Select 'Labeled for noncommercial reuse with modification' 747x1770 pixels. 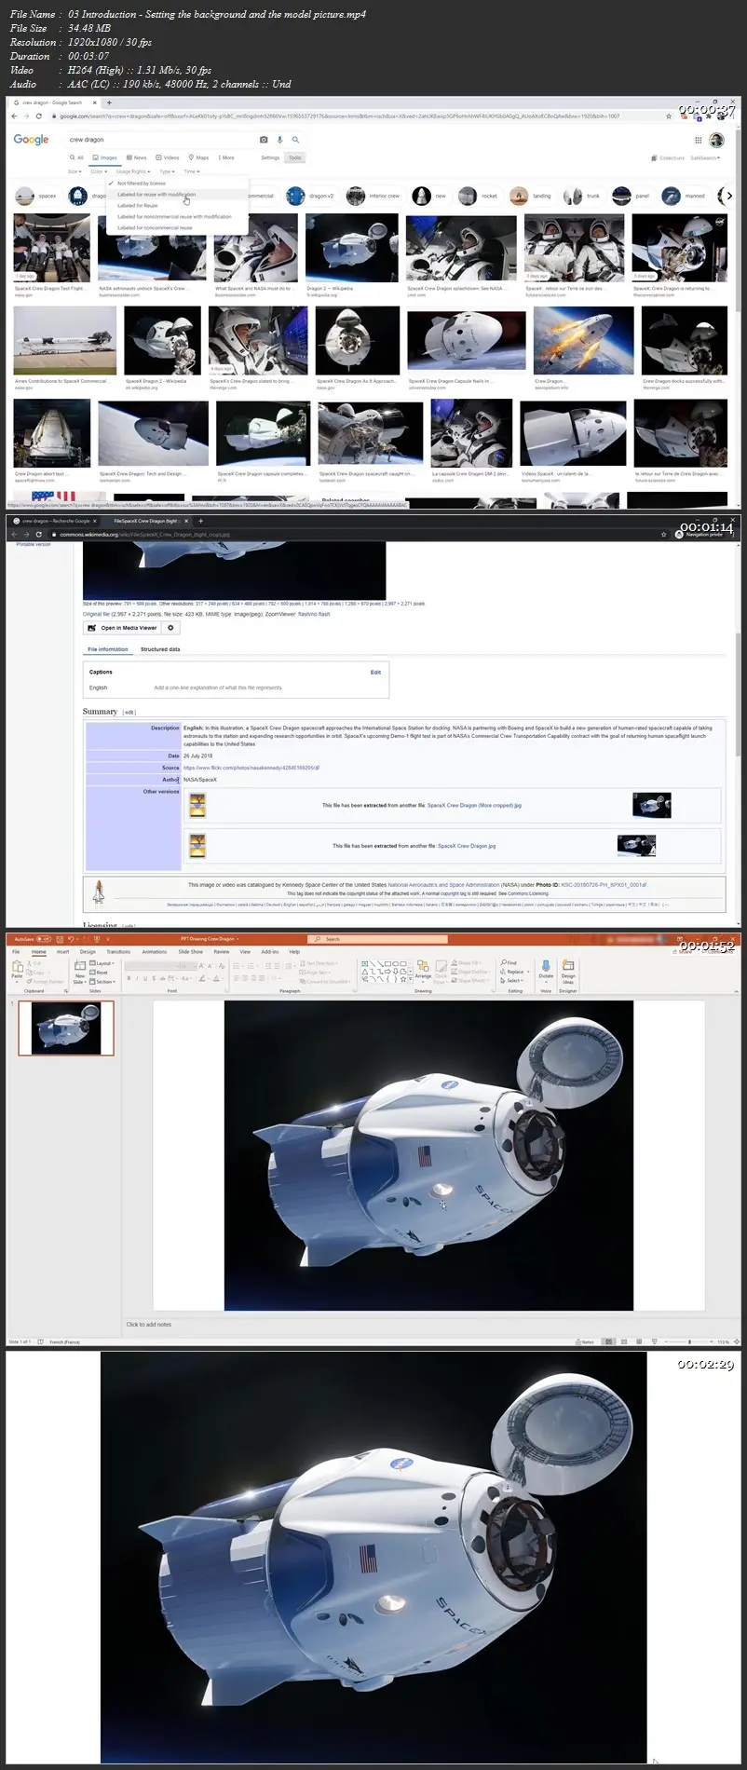pos(174,217)
